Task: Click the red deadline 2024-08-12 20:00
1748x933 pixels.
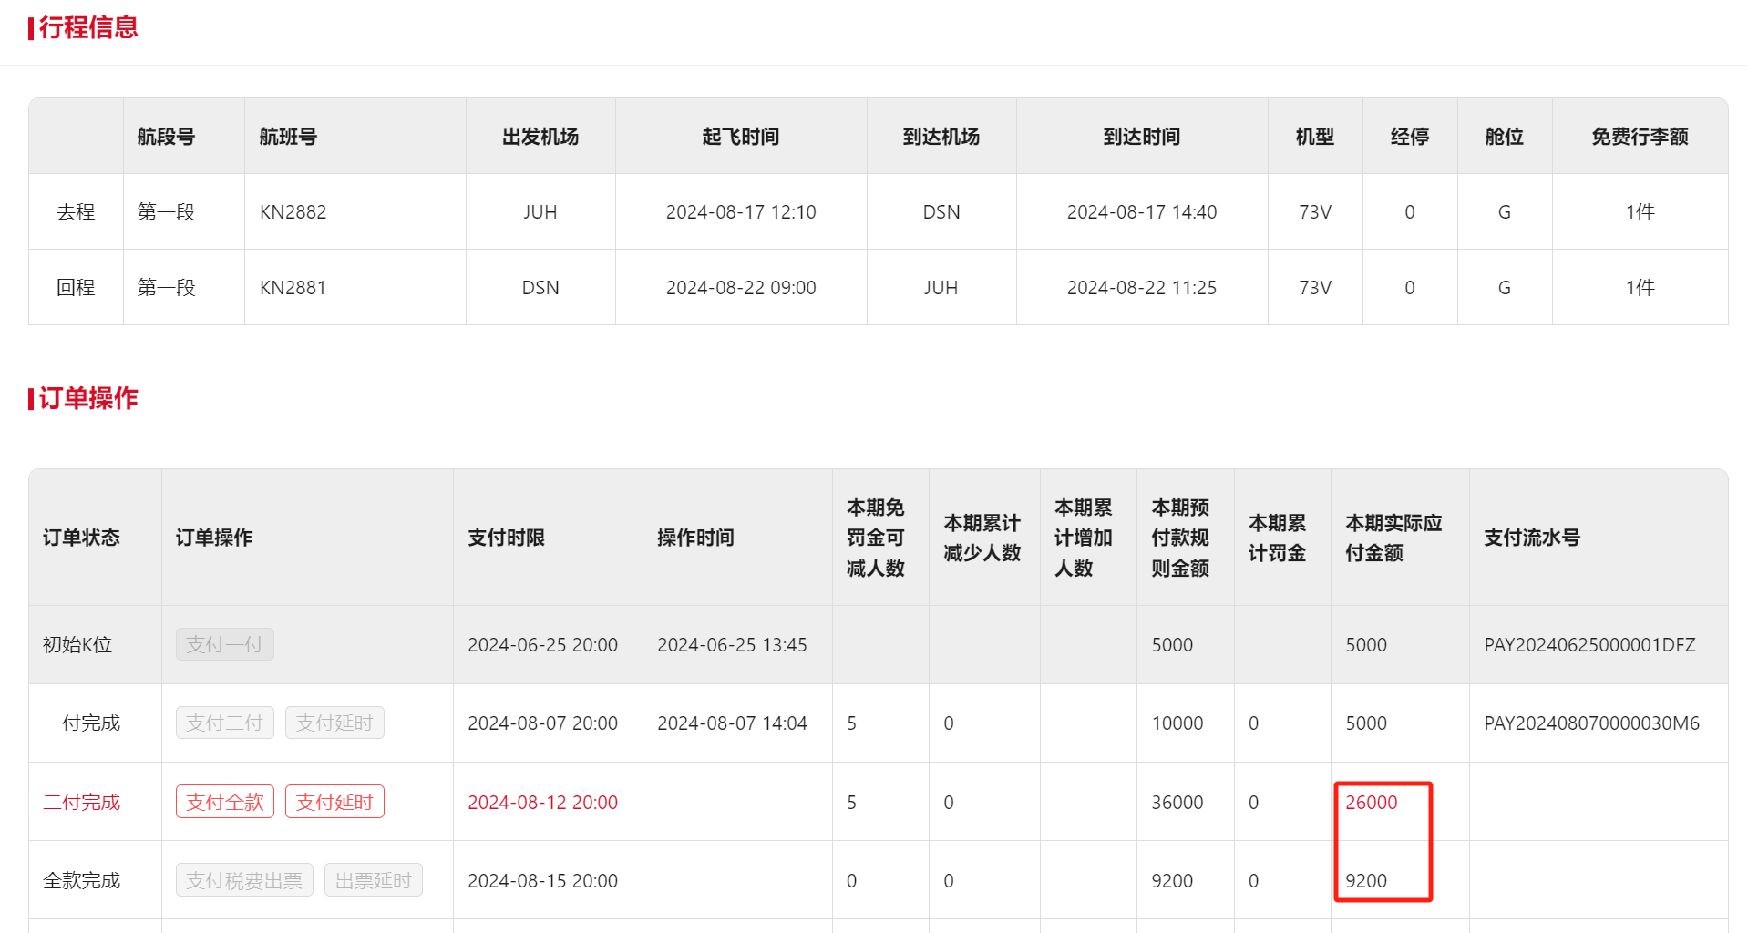Action: tap(542, 802)
